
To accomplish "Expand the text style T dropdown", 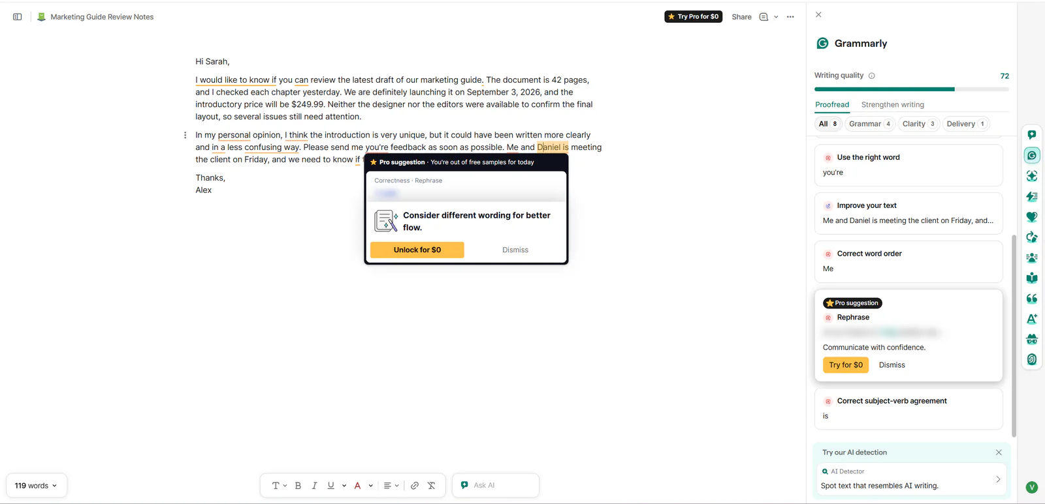I will [x=280, y=486].
